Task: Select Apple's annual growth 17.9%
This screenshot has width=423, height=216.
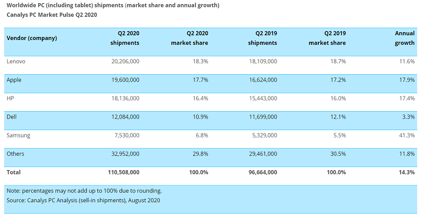Action: tap(407, 80)
